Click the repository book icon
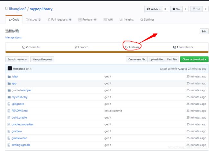Screen dimensions: 209x151 click(x=6, y=9)
